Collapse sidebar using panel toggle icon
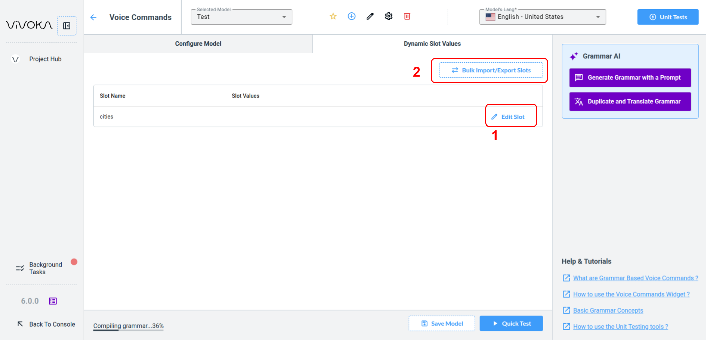This screenshot has width=706, height=340. coord(66,26)
